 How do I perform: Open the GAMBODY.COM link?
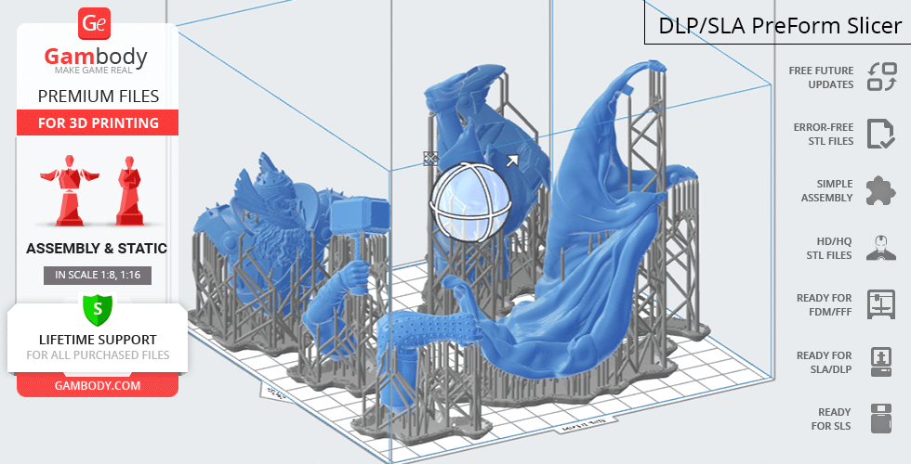(97, 384)
